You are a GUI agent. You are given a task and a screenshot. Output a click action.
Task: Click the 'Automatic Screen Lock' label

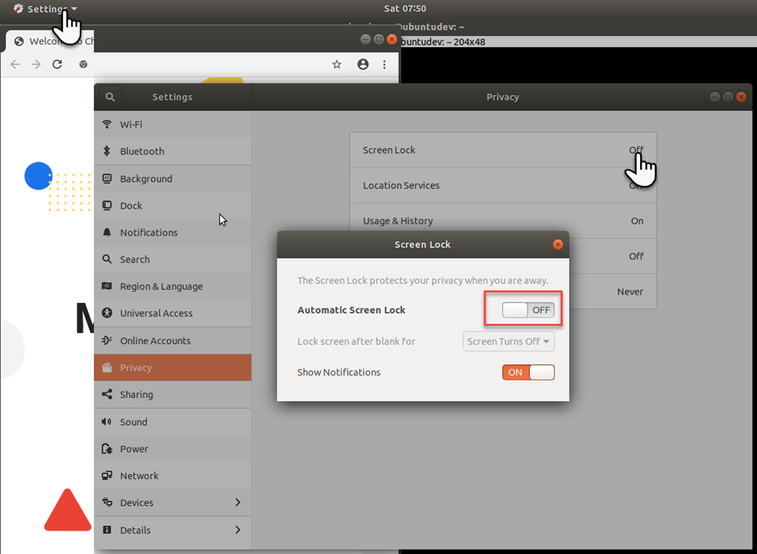(x=351, y=310)
